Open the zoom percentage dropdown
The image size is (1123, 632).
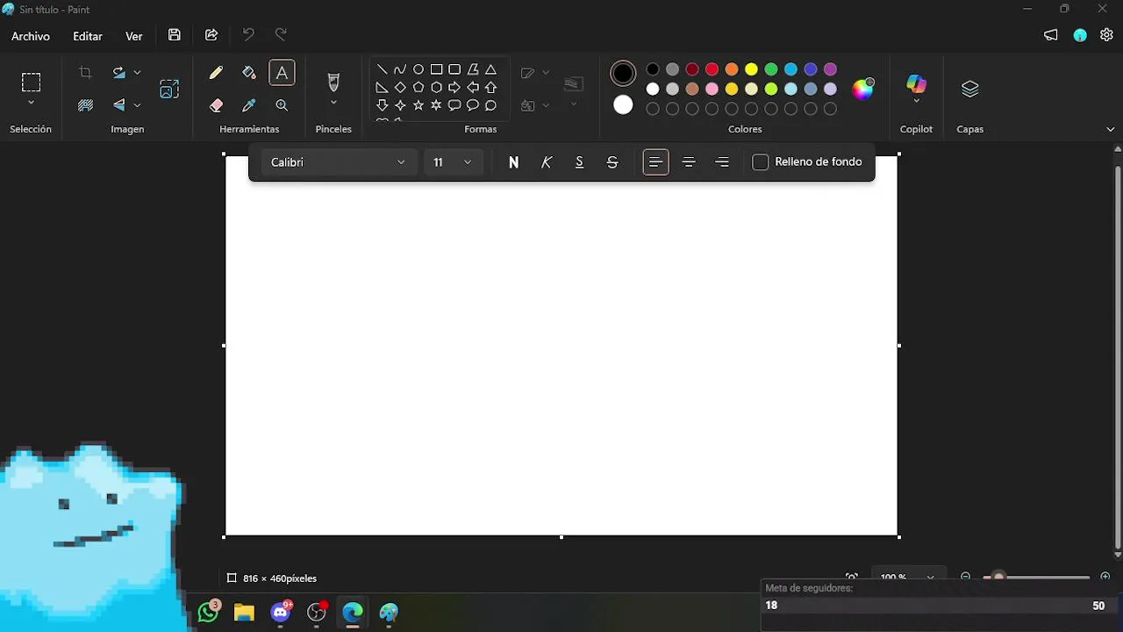pyautogui.click(x=907, y=578)
